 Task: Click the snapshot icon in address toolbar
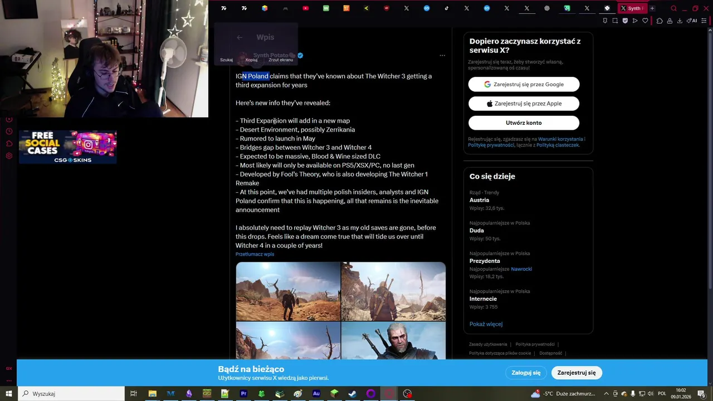point(615,21)
